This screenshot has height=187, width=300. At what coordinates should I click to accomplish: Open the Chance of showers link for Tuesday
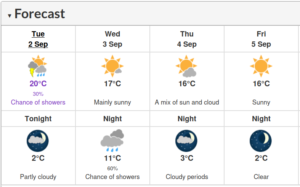38,102
